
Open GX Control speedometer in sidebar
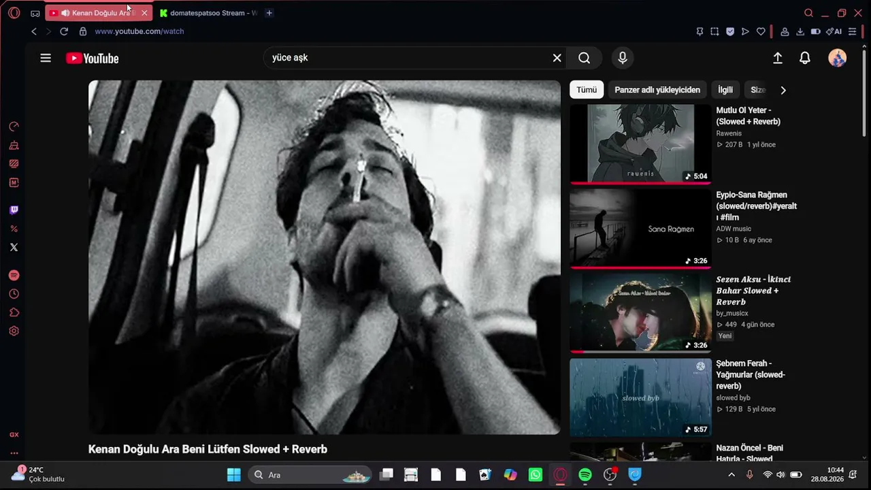pyautogui.click(x=14, y=127)
